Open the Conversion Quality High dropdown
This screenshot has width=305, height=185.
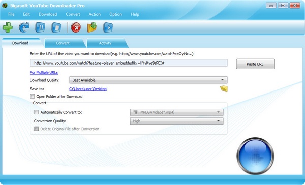tap(176, 121)
